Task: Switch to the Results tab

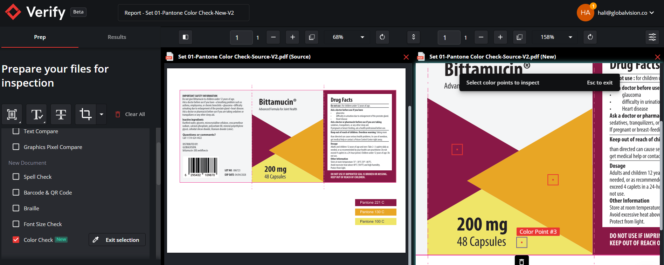Action: (117, 37)
